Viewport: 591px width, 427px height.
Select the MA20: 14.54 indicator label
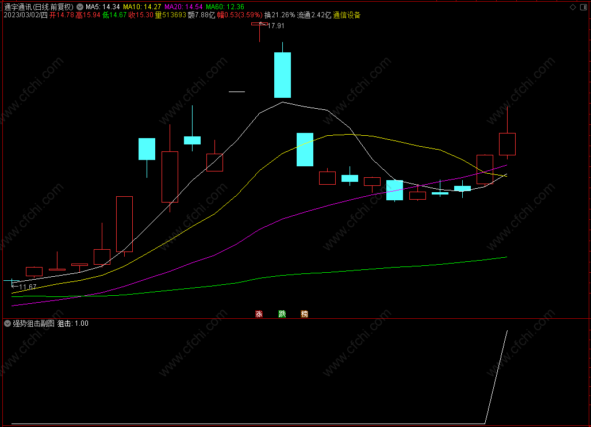coord(183,7)
